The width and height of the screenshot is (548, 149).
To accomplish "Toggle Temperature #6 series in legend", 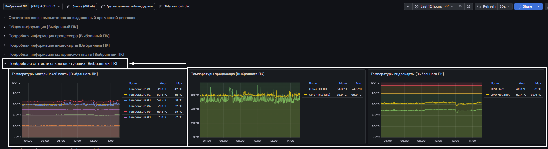I will coord(140,117).
